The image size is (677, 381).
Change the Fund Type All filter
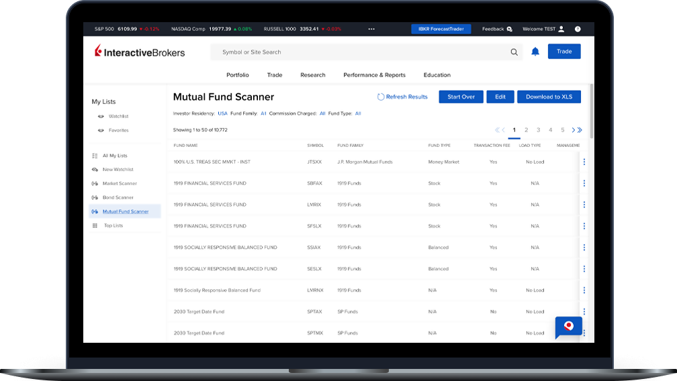click(358, 113)
